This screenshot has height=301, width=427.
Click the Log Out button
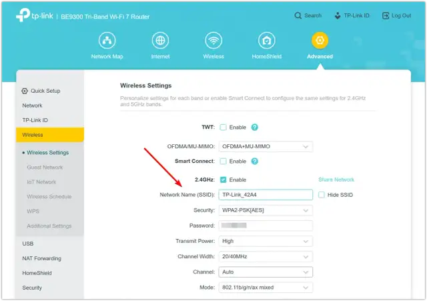click(396, 15)
